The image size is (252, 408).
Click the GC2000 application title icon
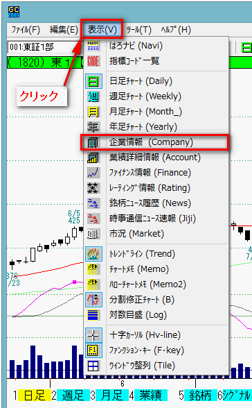pos(14,12)
